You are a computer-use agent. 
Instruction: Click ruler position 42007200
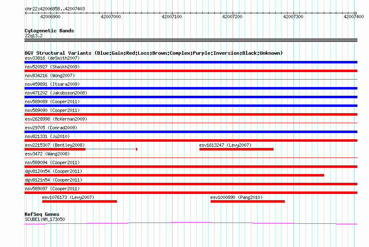[232, 17]
